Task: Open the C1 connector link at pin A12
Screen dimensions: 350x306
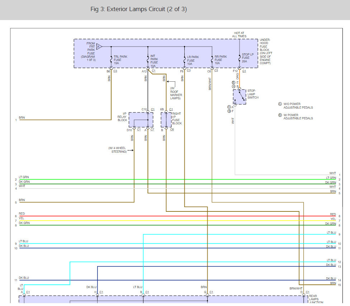Action: [x=153, y=71]
